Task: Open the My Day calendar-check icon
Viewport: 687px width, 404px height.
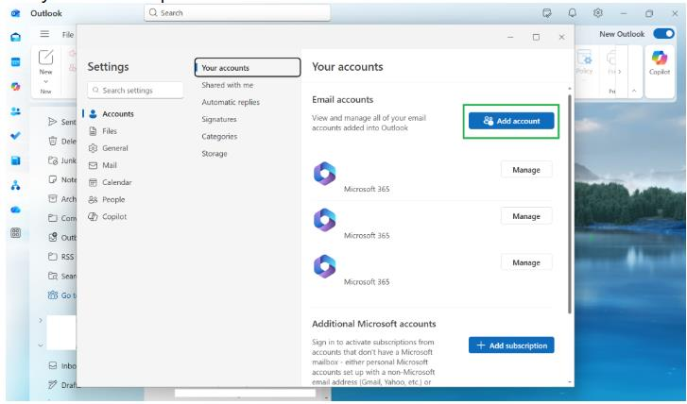Action: click(547, 13)
